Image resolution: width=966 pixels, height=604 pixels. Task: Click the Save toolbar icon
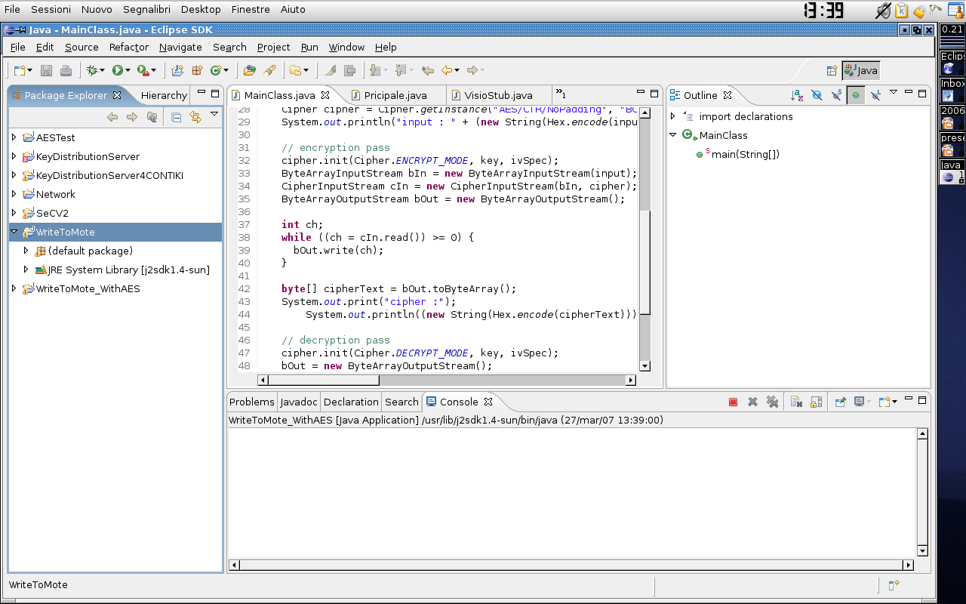tap(46, 70)
